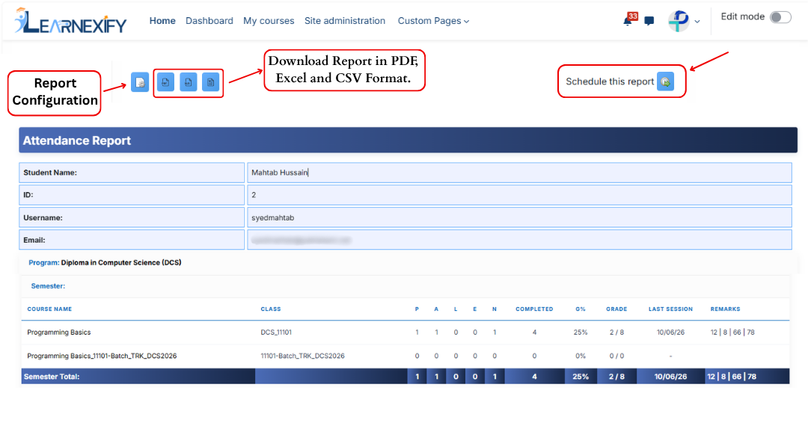Open My courses in navigation
The height and width of the screenshot is (423, 808).
coord(269,21)
